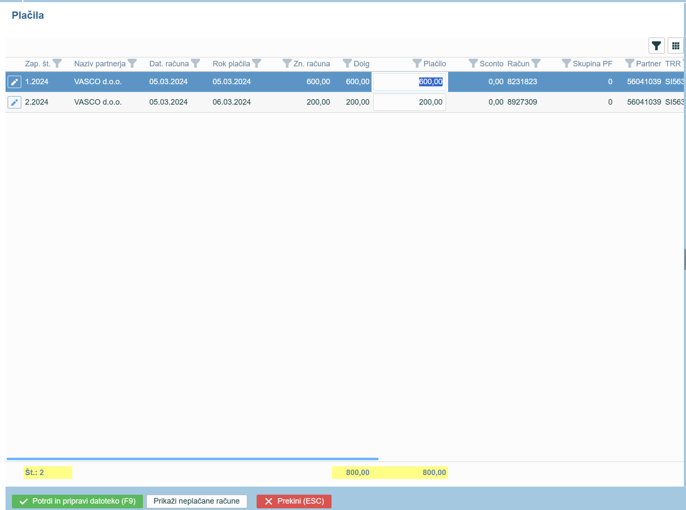Click Potrdi in pripravi datoteko (F9)
Screen dimensions: 686x510
point(77,501)
